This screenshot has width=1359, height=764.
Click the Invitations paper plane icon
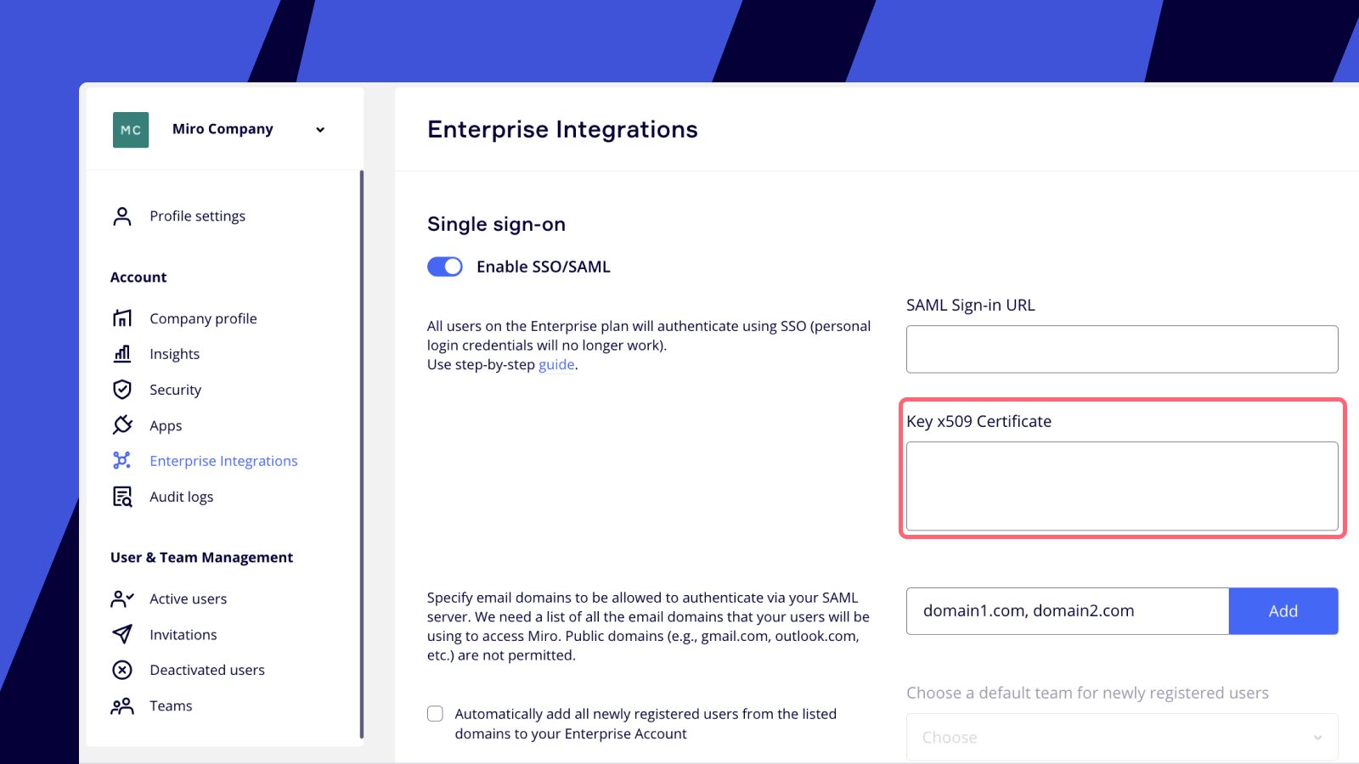point(123,634)
